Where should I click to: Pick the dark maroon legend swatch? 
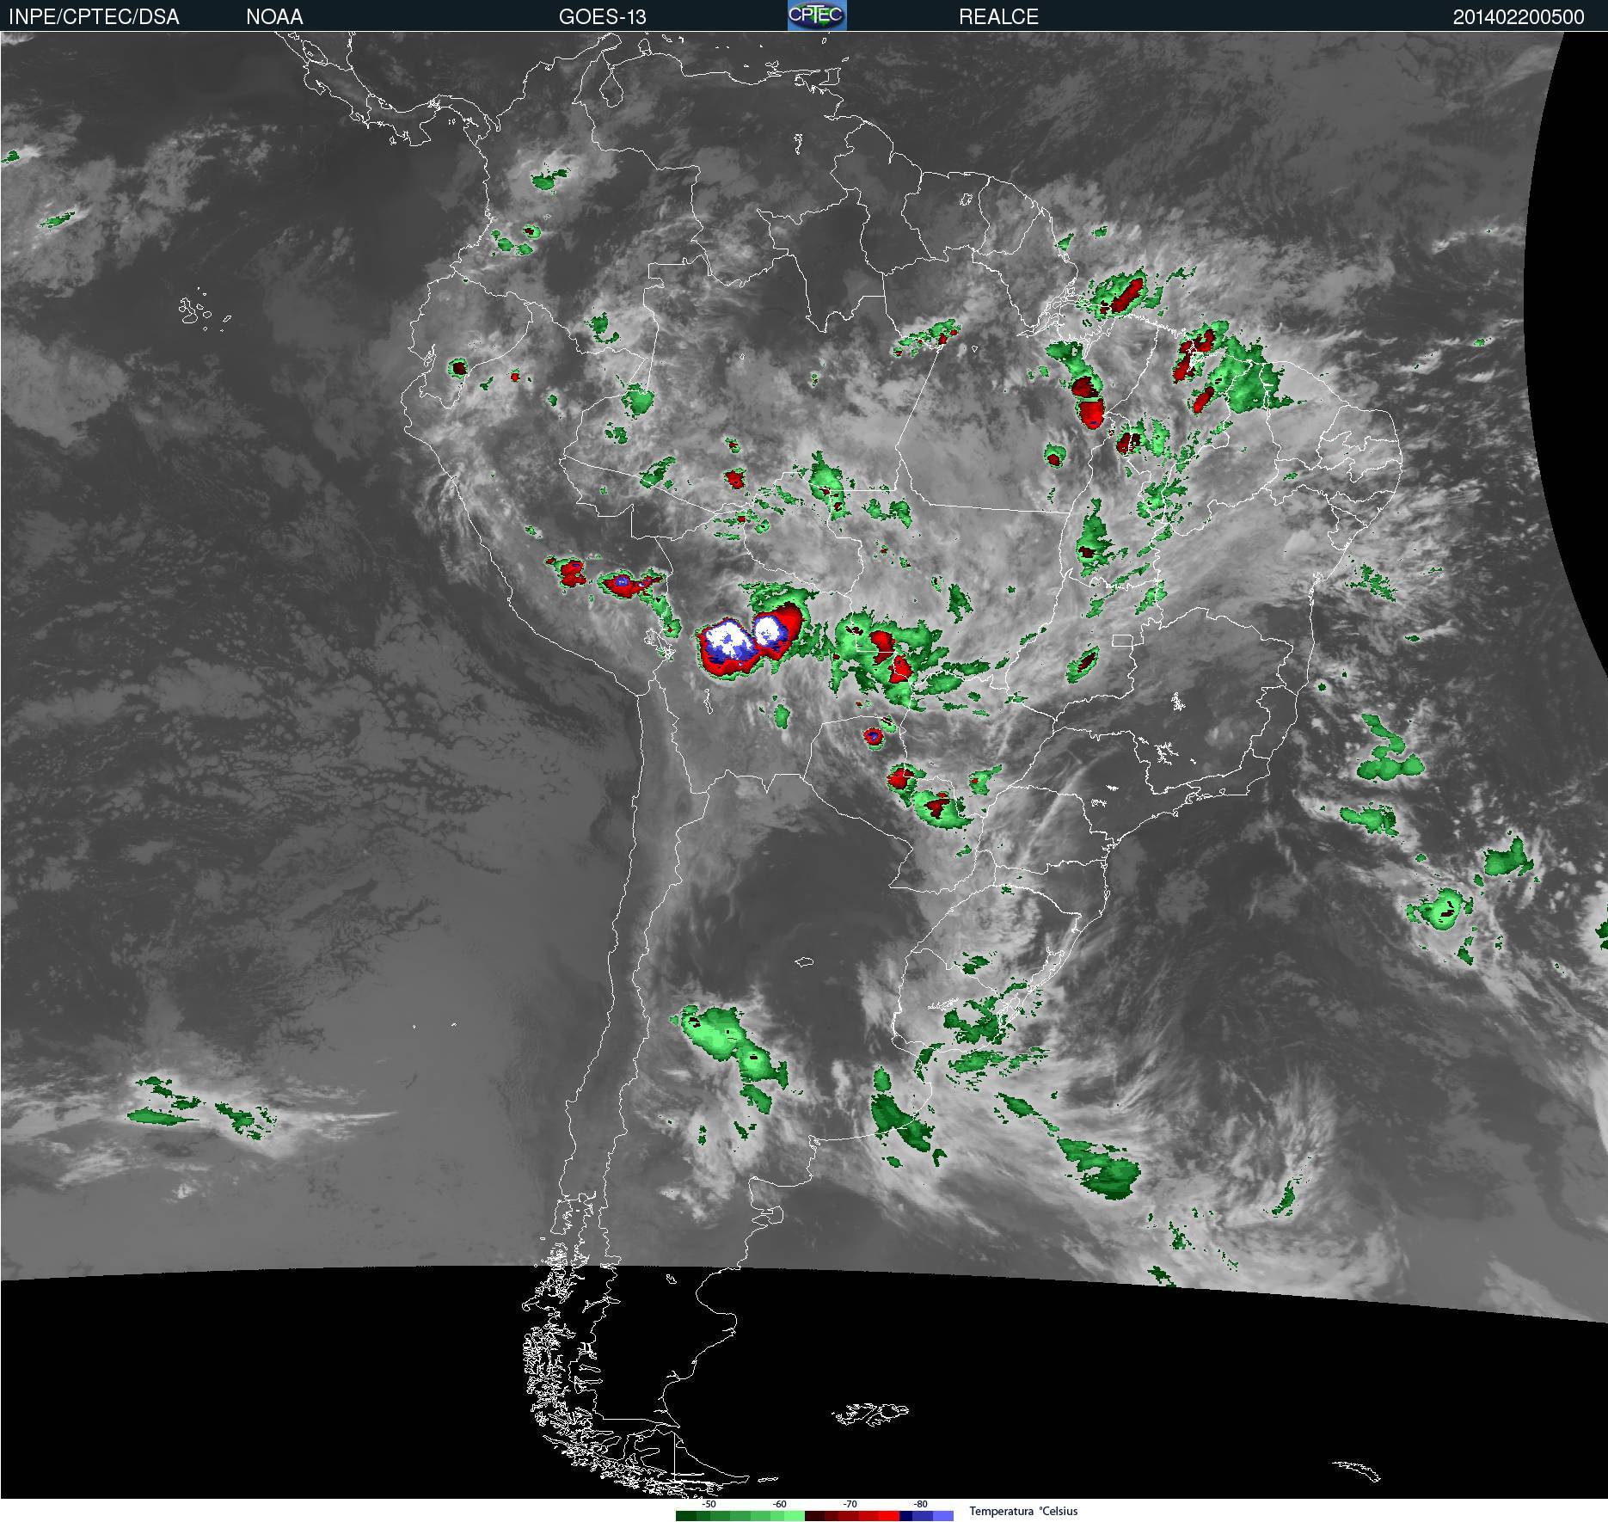point(814,1516)
